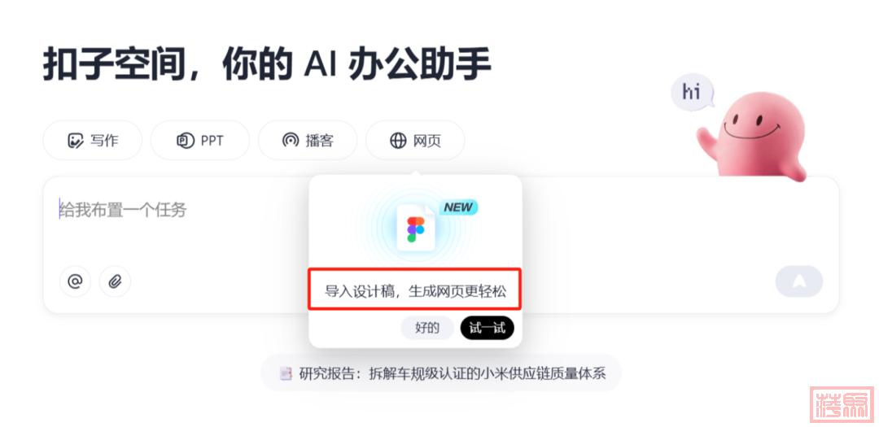This screenshot has width=879, height=427.
Task: Dismiss the tip with 好的
Action: [x=427, y=328]
